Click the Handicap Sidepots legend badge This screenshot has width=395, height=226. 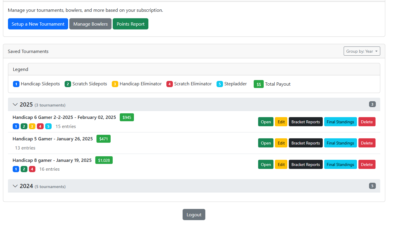[x=16, y=84]
